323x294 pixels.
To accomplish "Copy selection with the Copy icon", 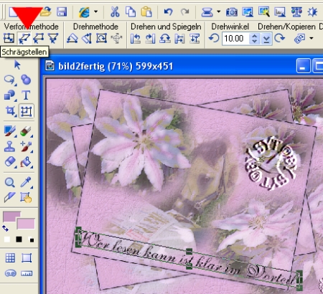I will 131,11.
